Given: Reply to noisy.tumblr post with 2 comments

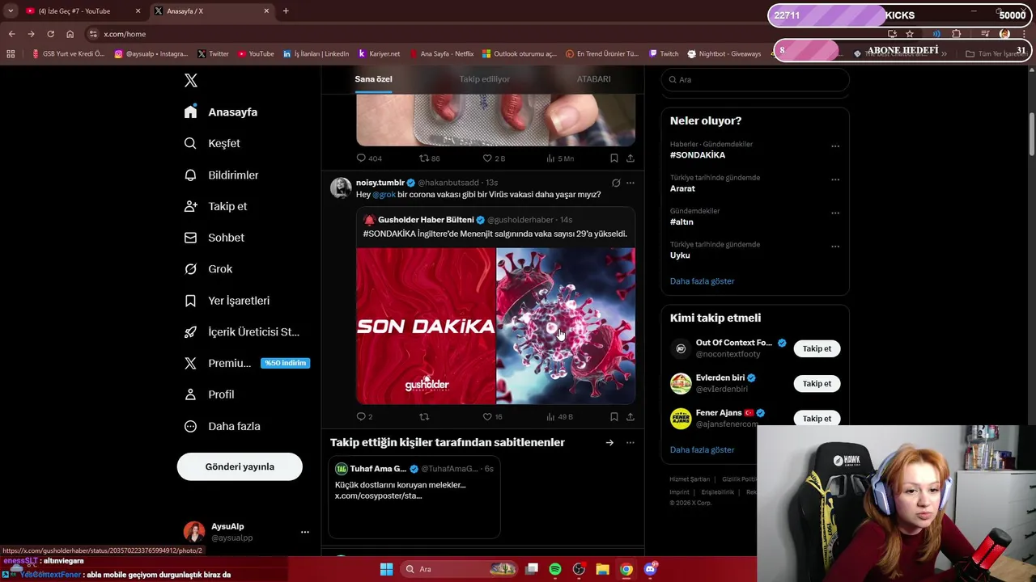Looking at the screenshot, I should point(365,417).
